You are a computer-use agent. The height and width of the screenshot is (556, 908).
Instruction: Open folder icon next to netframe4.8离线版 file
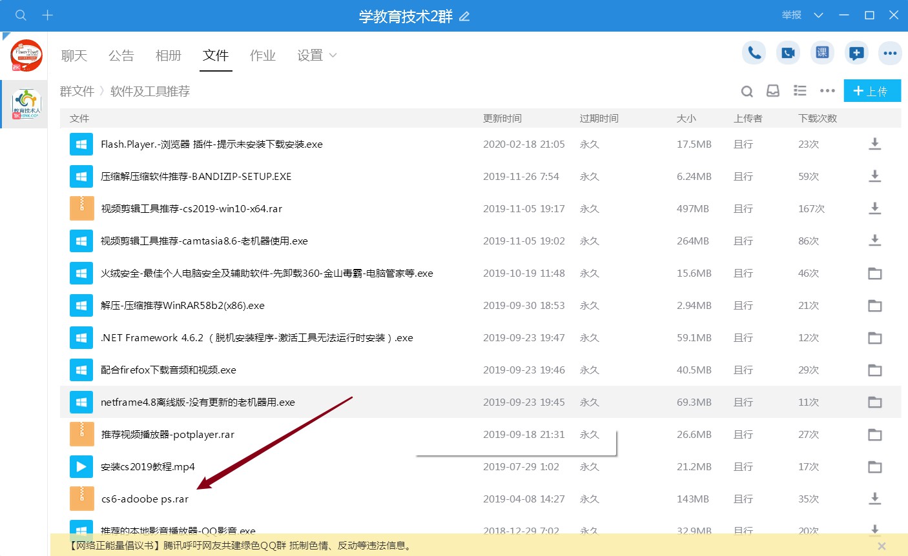pyautogui.click(x=875, y=402)
